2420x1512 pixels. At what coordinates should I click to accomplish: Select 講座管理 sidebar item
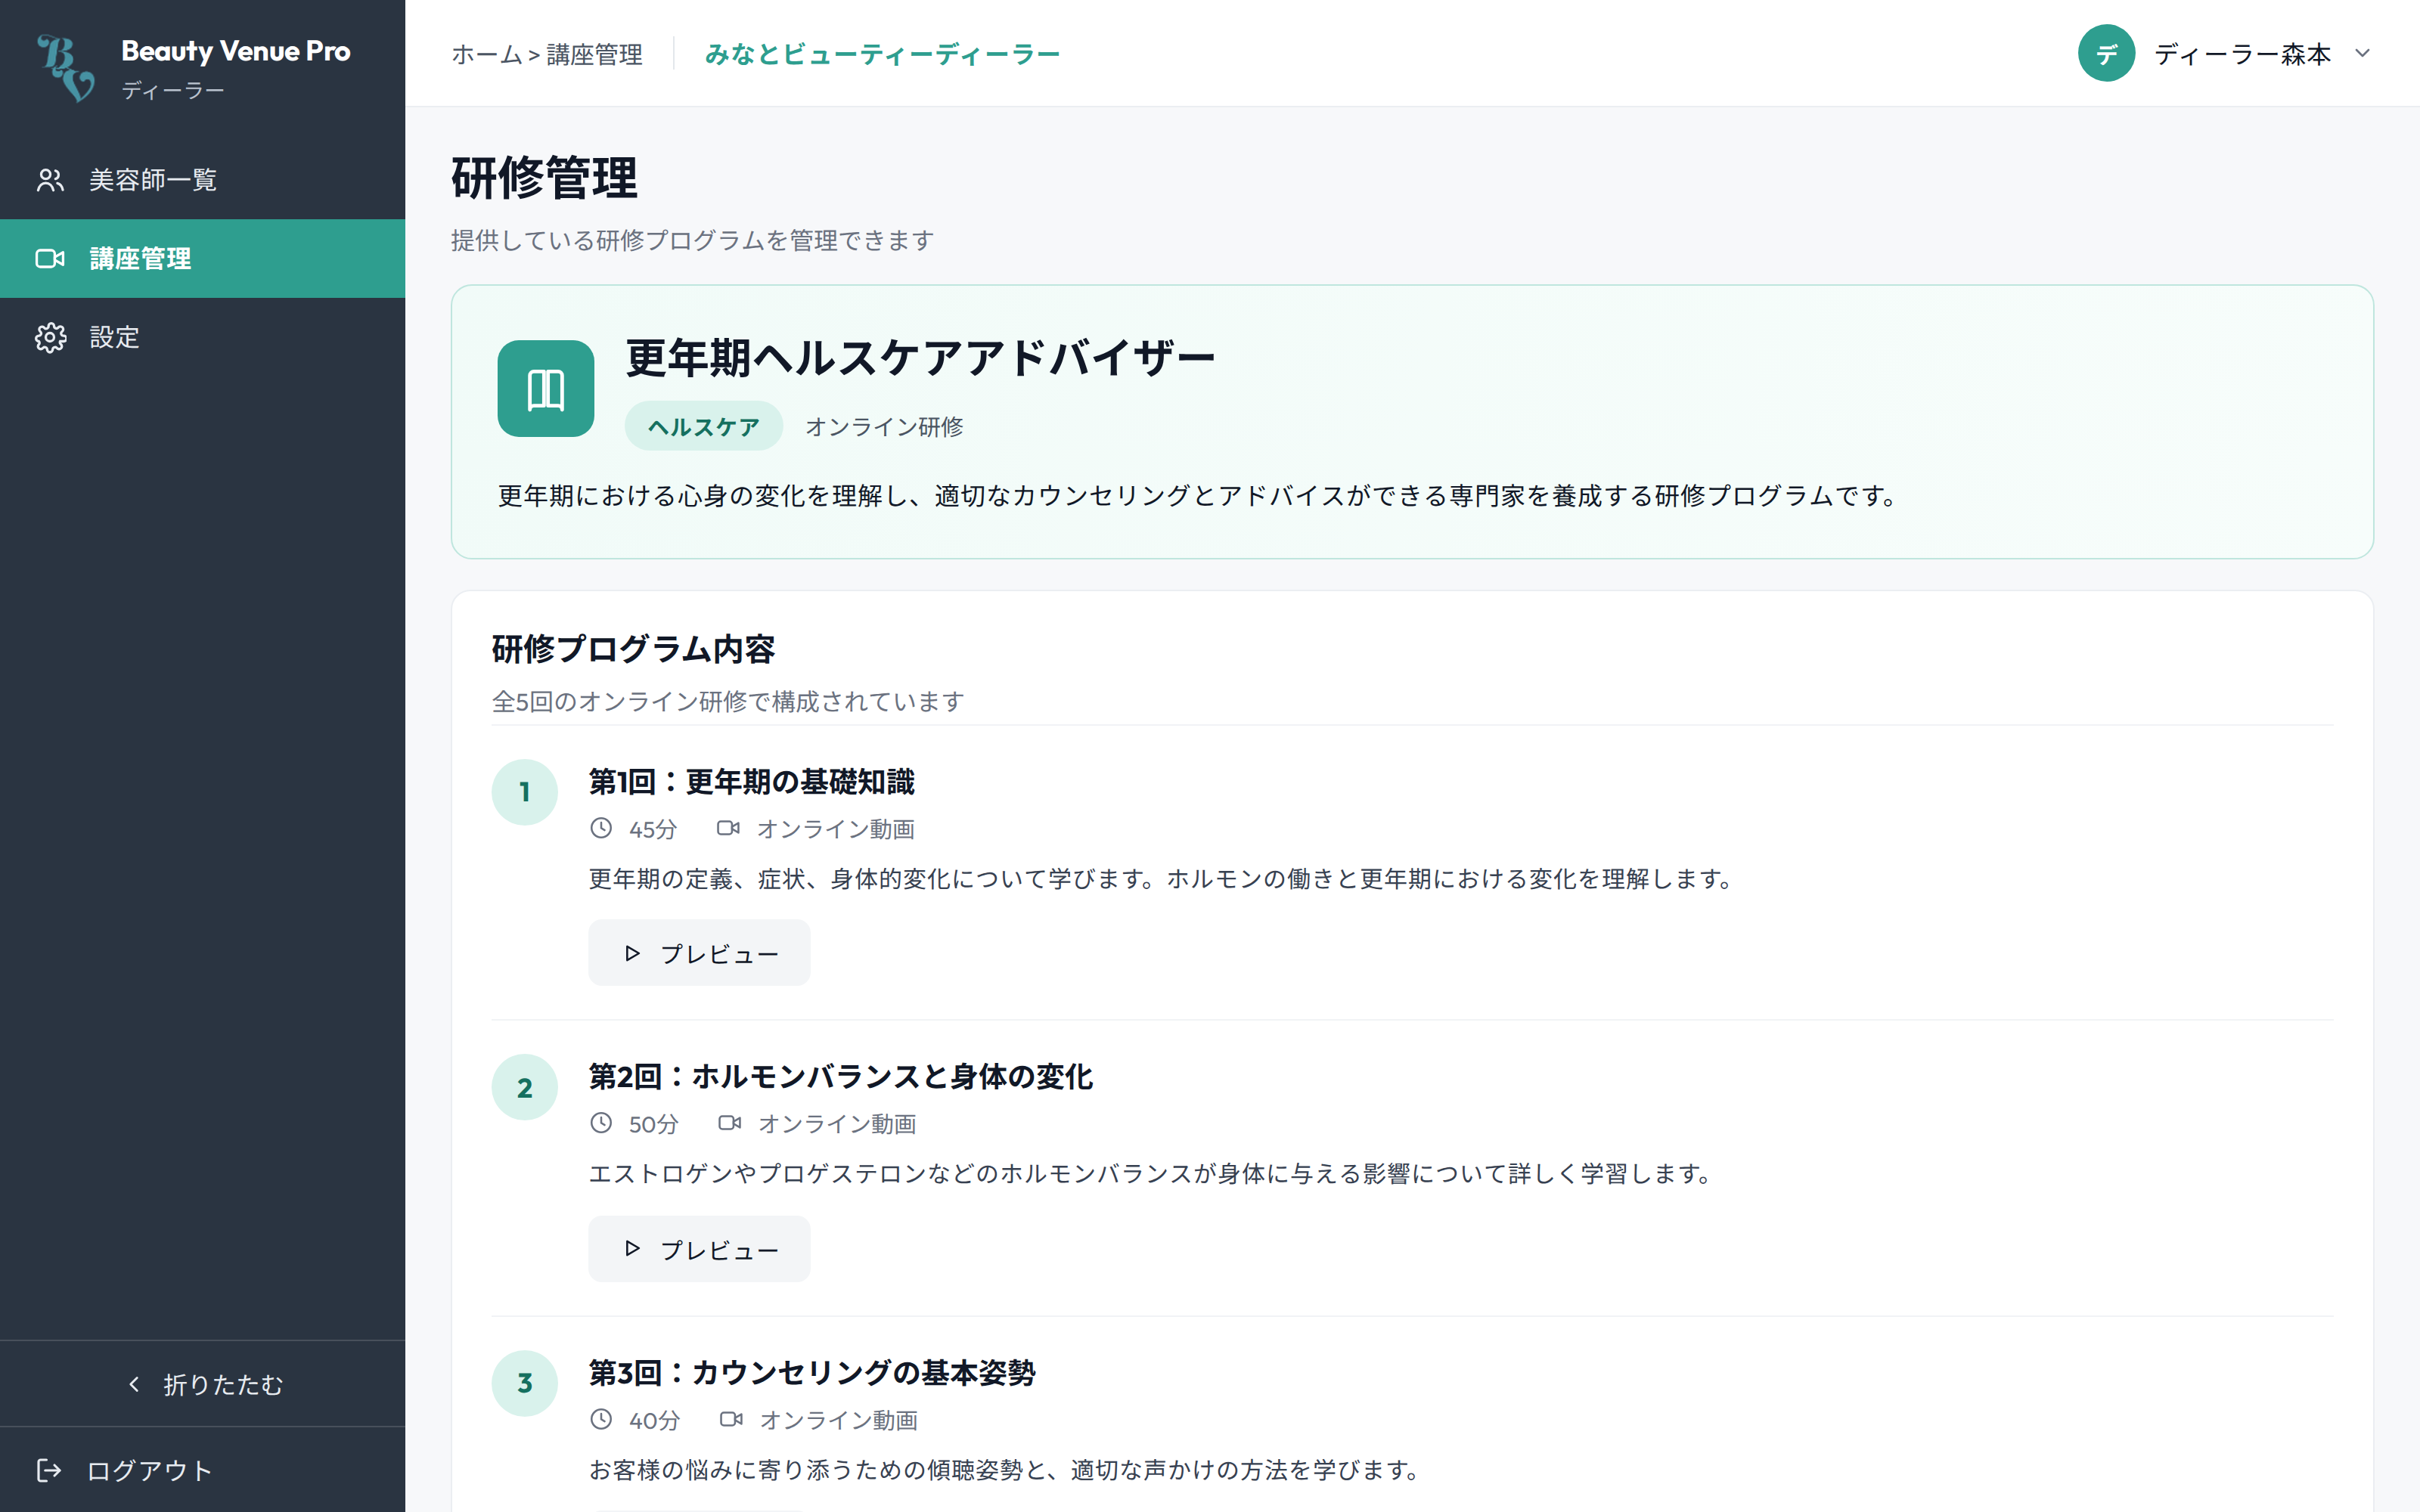click(x=202, y=258)
